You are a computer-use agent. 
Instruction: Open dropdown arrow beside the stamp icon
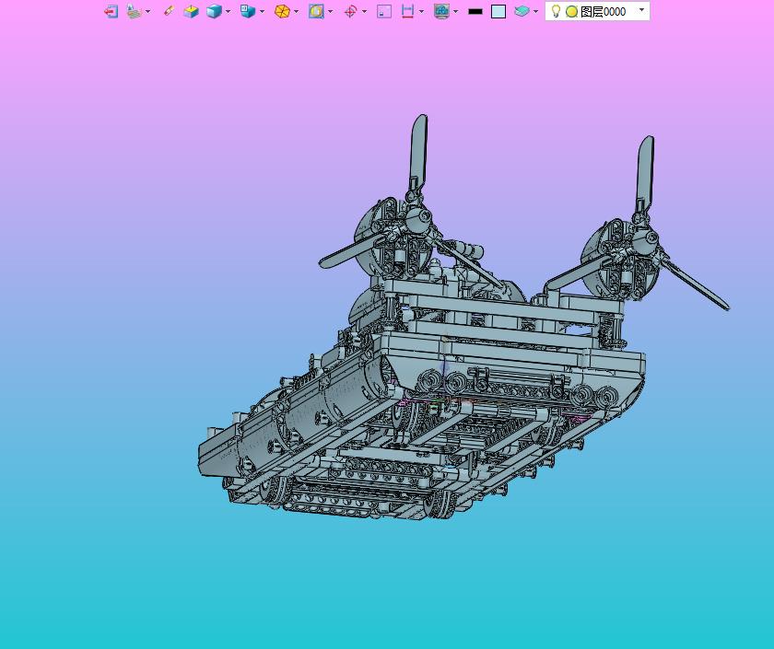point(148,11)
